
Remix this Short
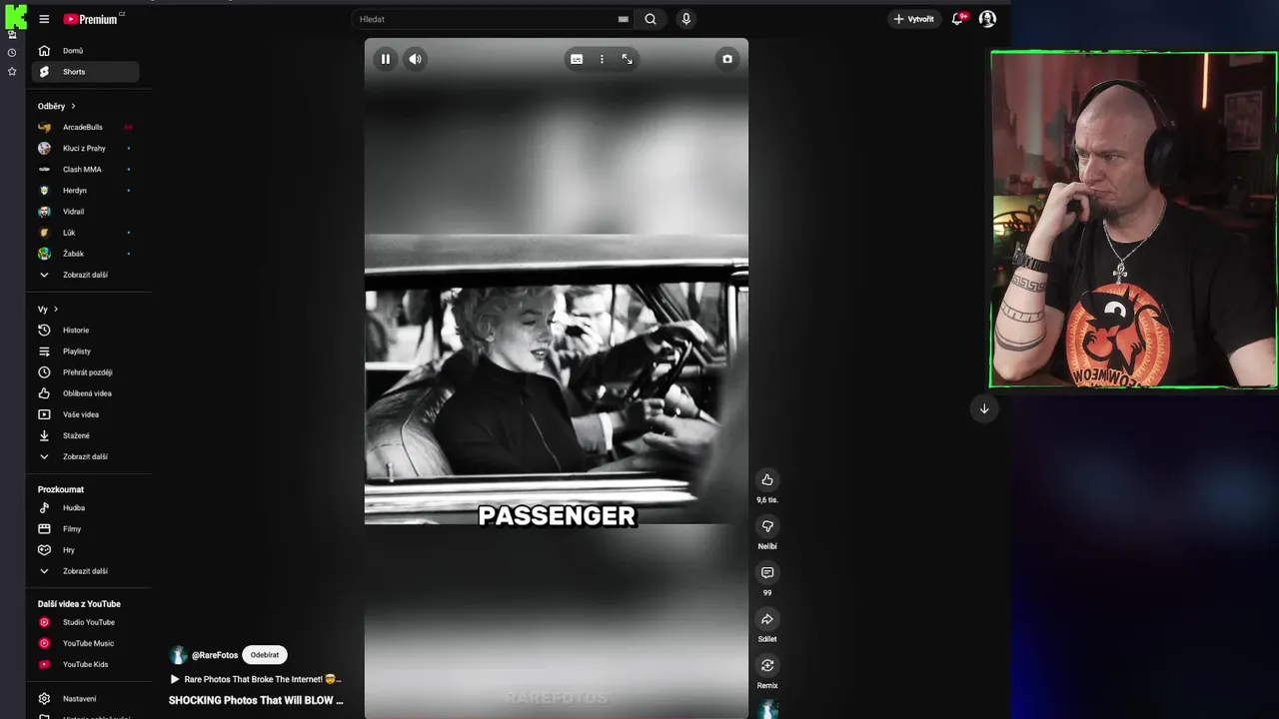click(x=767, y=665)
